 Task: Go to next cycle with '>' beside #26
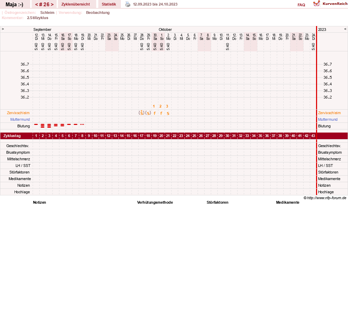pyautogui.click(x=52, y=5)
